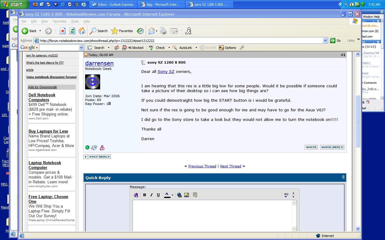Open the Edit menu
The width and height of the screenshot is (385, 240).
click(34, 21)
